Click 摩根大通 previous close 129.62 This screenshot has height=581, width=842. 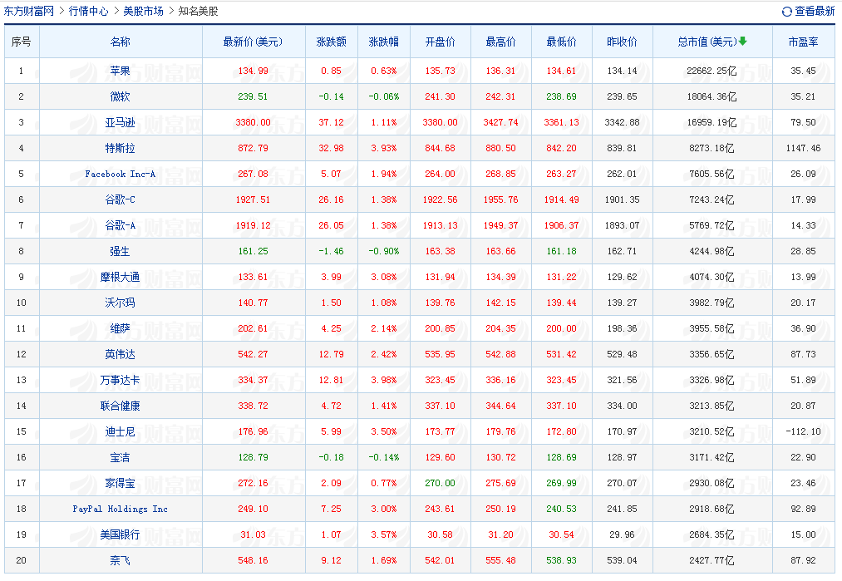(x=623, y=277)
